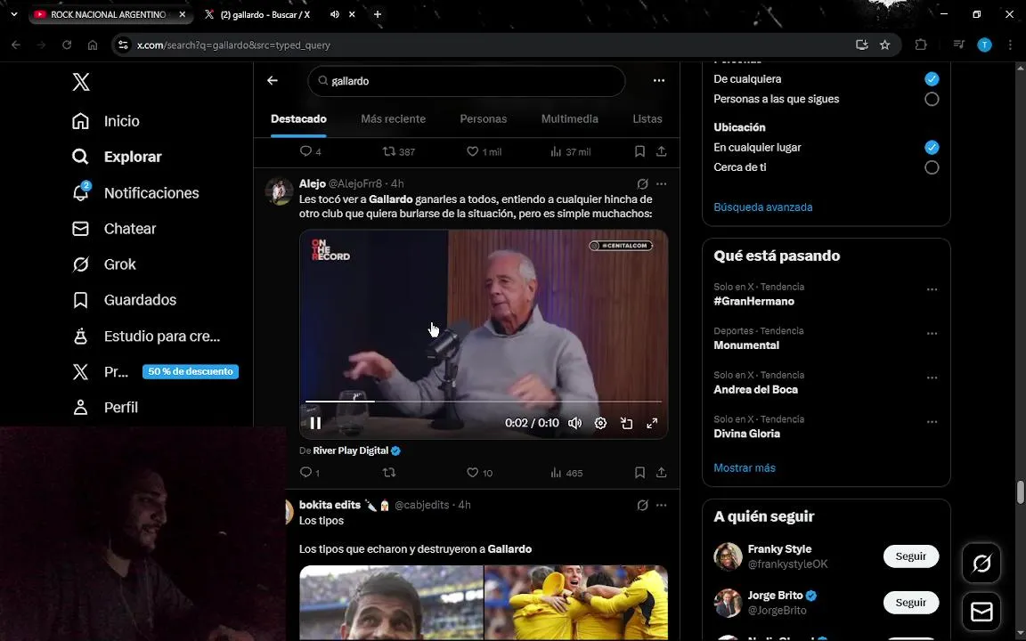Click the 50 % de descuento badge
The height and width of the screenshot is (641, 1026).
coord(191,371)
